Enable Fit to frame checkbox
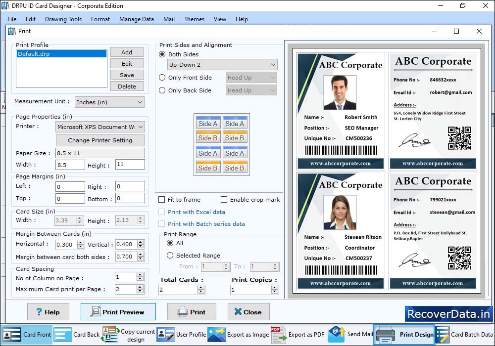The width and height of the screenshot is (495, 346). pyautogui.click(x=162, y=200)
